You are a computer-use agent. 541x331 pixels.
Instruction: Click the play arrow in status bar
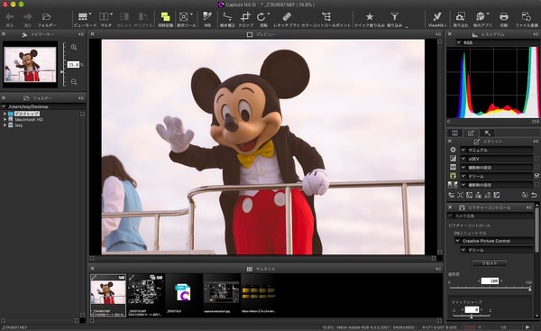pos(527,327)
